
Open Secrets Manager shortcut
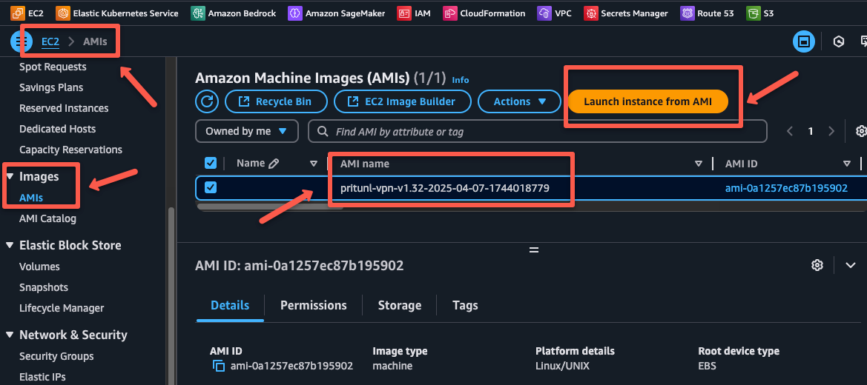point(625,13)
